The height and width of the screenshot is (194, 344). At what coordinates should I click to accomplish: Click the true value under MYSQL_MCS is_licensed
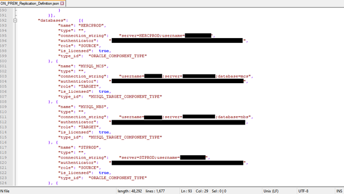point(104,92)
